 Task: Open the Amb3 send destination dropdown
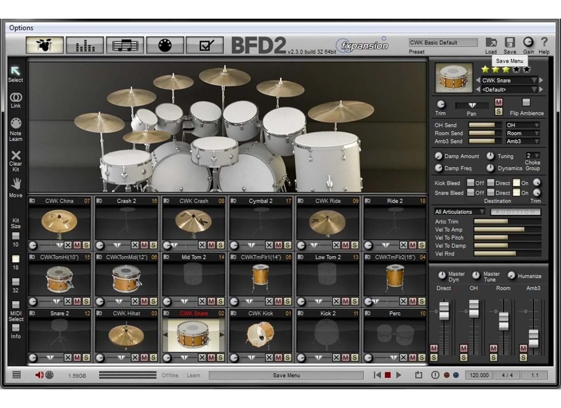pyautogui.click(x=523, y=141)
